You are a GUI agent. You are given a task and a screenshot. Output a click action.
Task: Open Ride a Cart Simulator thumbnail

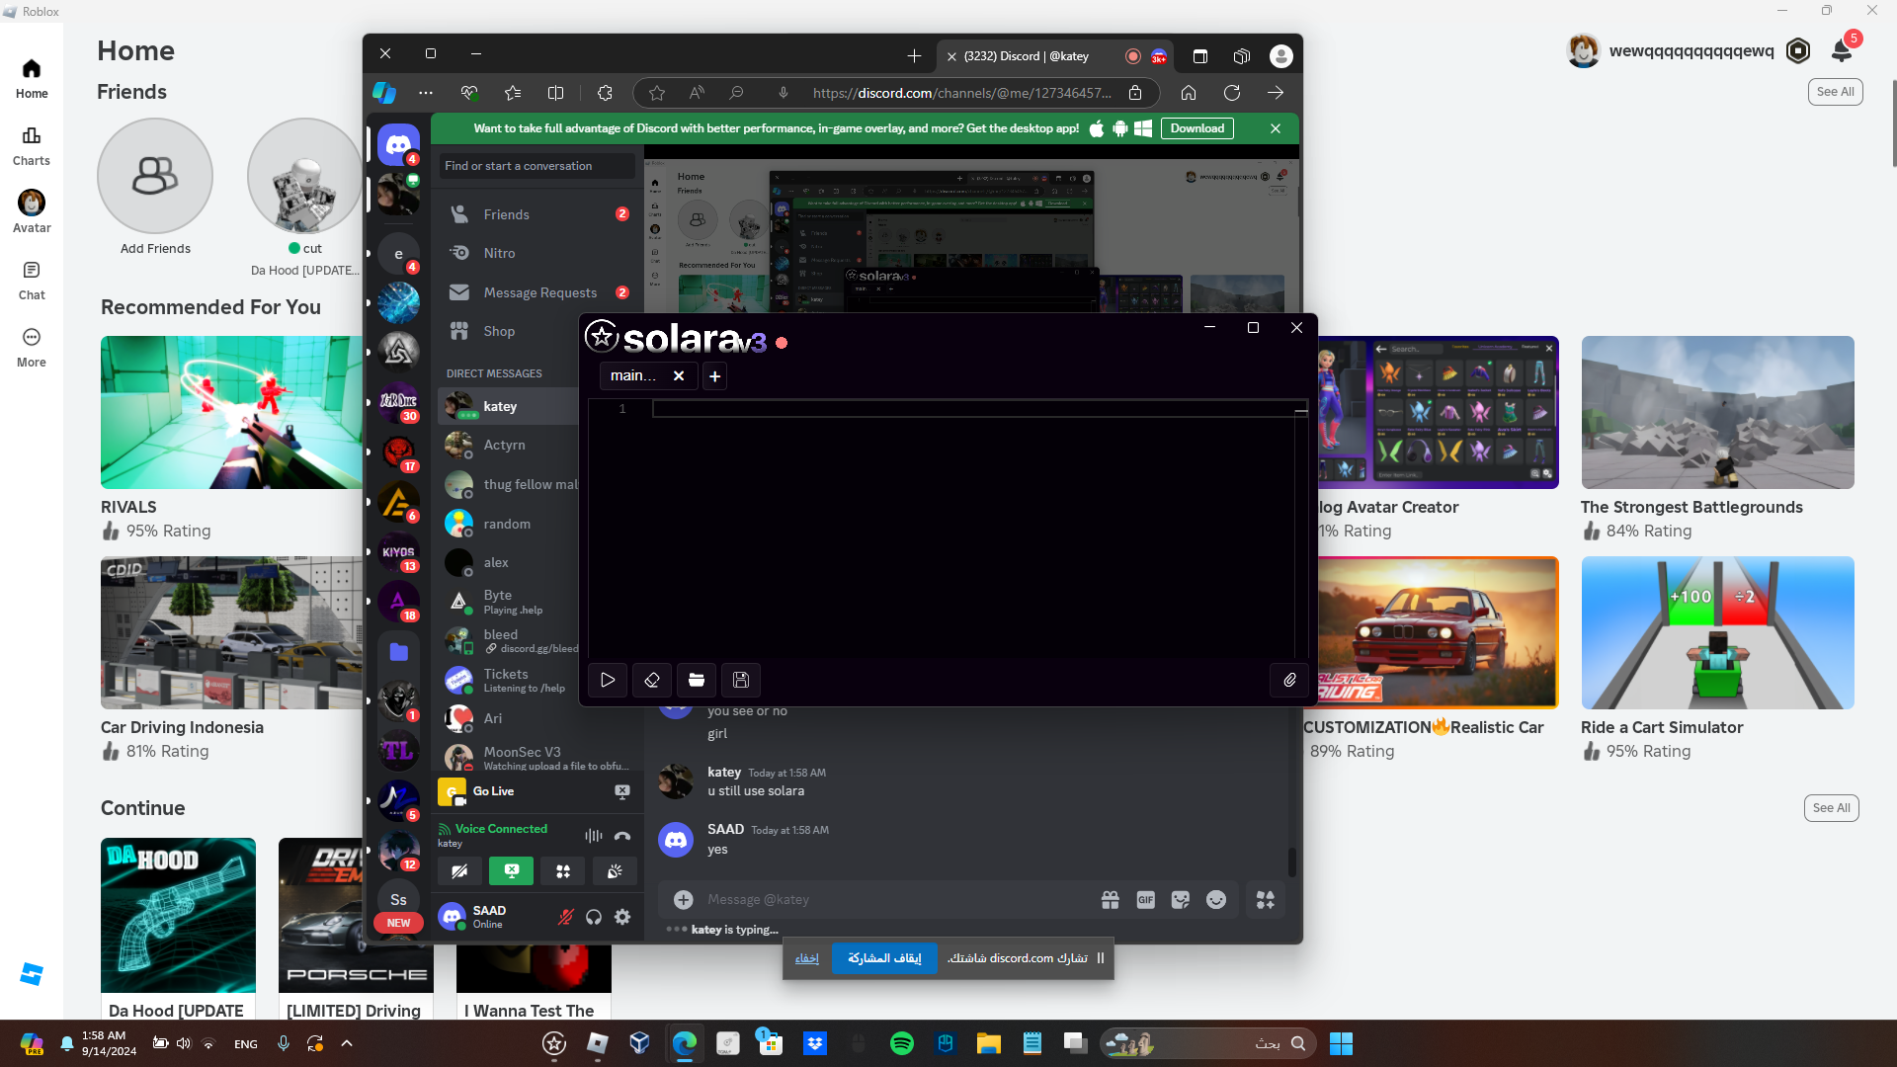point(1717,632)
